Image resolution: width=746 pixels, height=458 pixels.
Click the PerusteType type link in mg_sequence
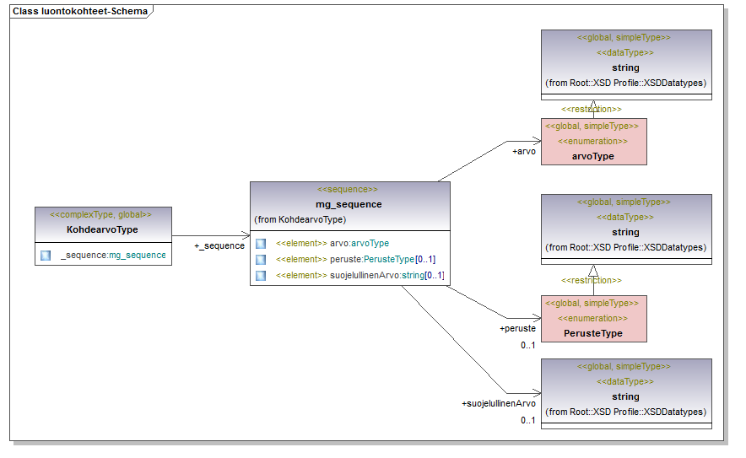click(x=395, y=260)
